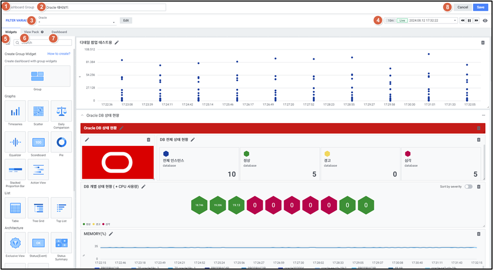The image size is (493, 270).
Task: Delete the DB 전체 상태 현황 widget
Action: click(478, 140)
